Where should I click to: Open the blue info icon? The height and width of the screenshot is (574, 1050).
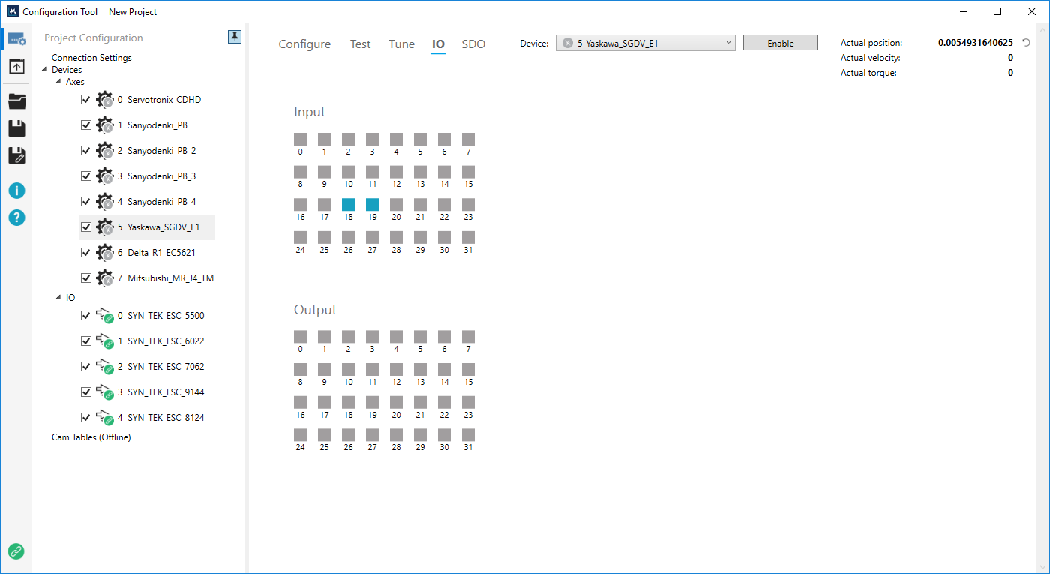16,190
